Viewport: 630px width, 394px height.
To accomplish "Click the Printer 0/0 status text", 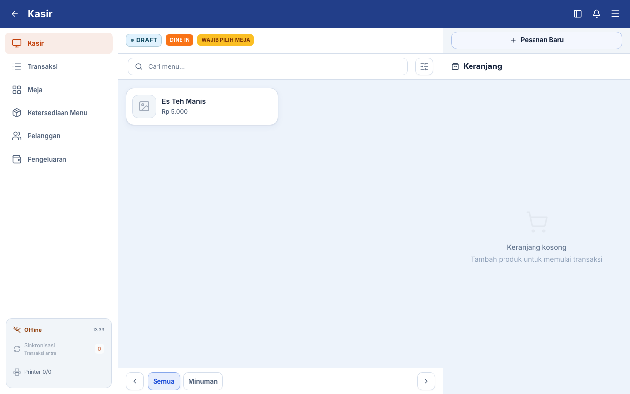I will pos(38,372).
